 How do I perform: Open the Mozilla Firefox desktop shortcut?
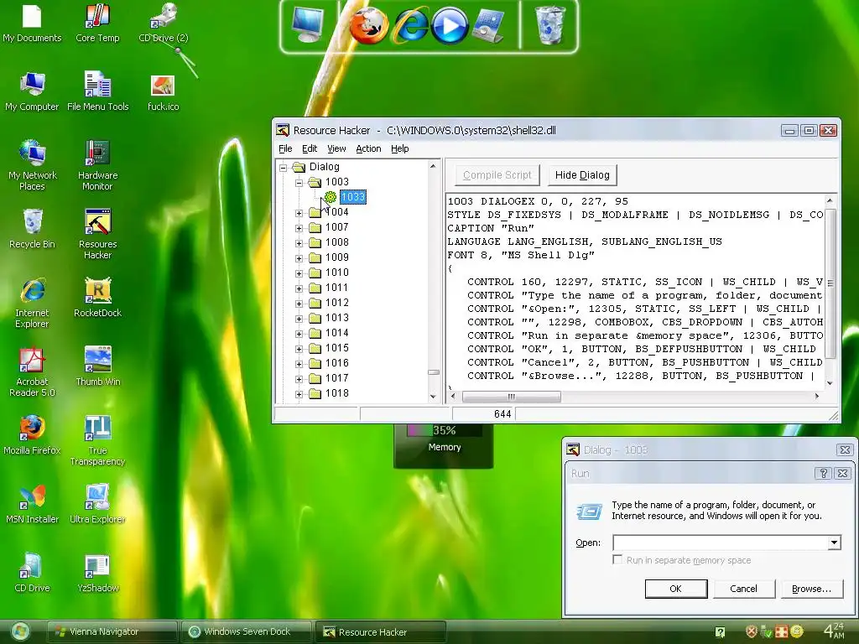coord(33,435)
